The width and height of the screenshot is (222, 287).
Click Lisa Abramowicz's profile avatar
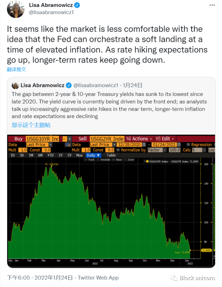pyautogui.click(x=16, y=9)
